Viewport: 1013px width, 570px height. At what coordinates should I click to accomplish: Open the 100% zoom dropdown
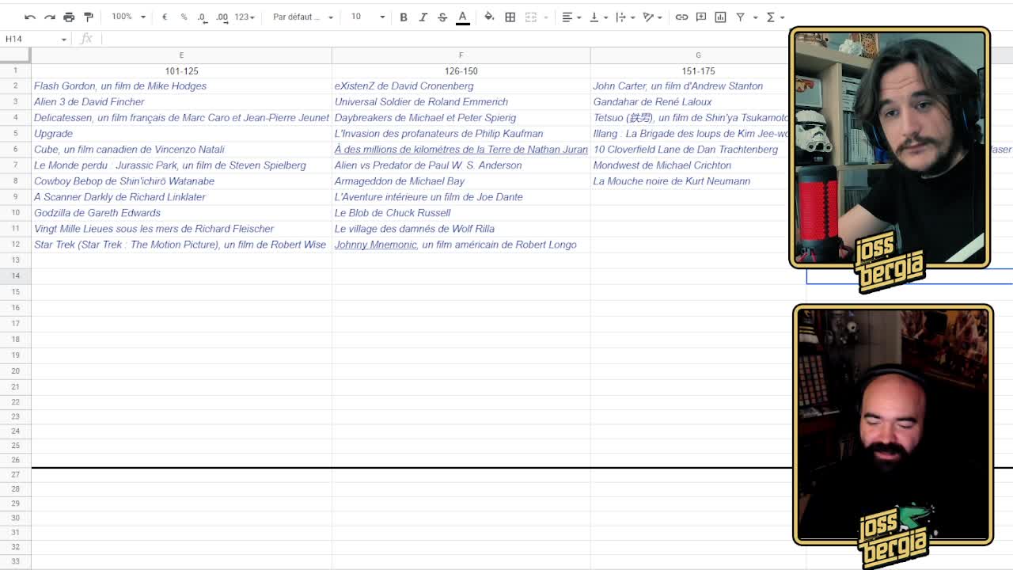point(128,17)
